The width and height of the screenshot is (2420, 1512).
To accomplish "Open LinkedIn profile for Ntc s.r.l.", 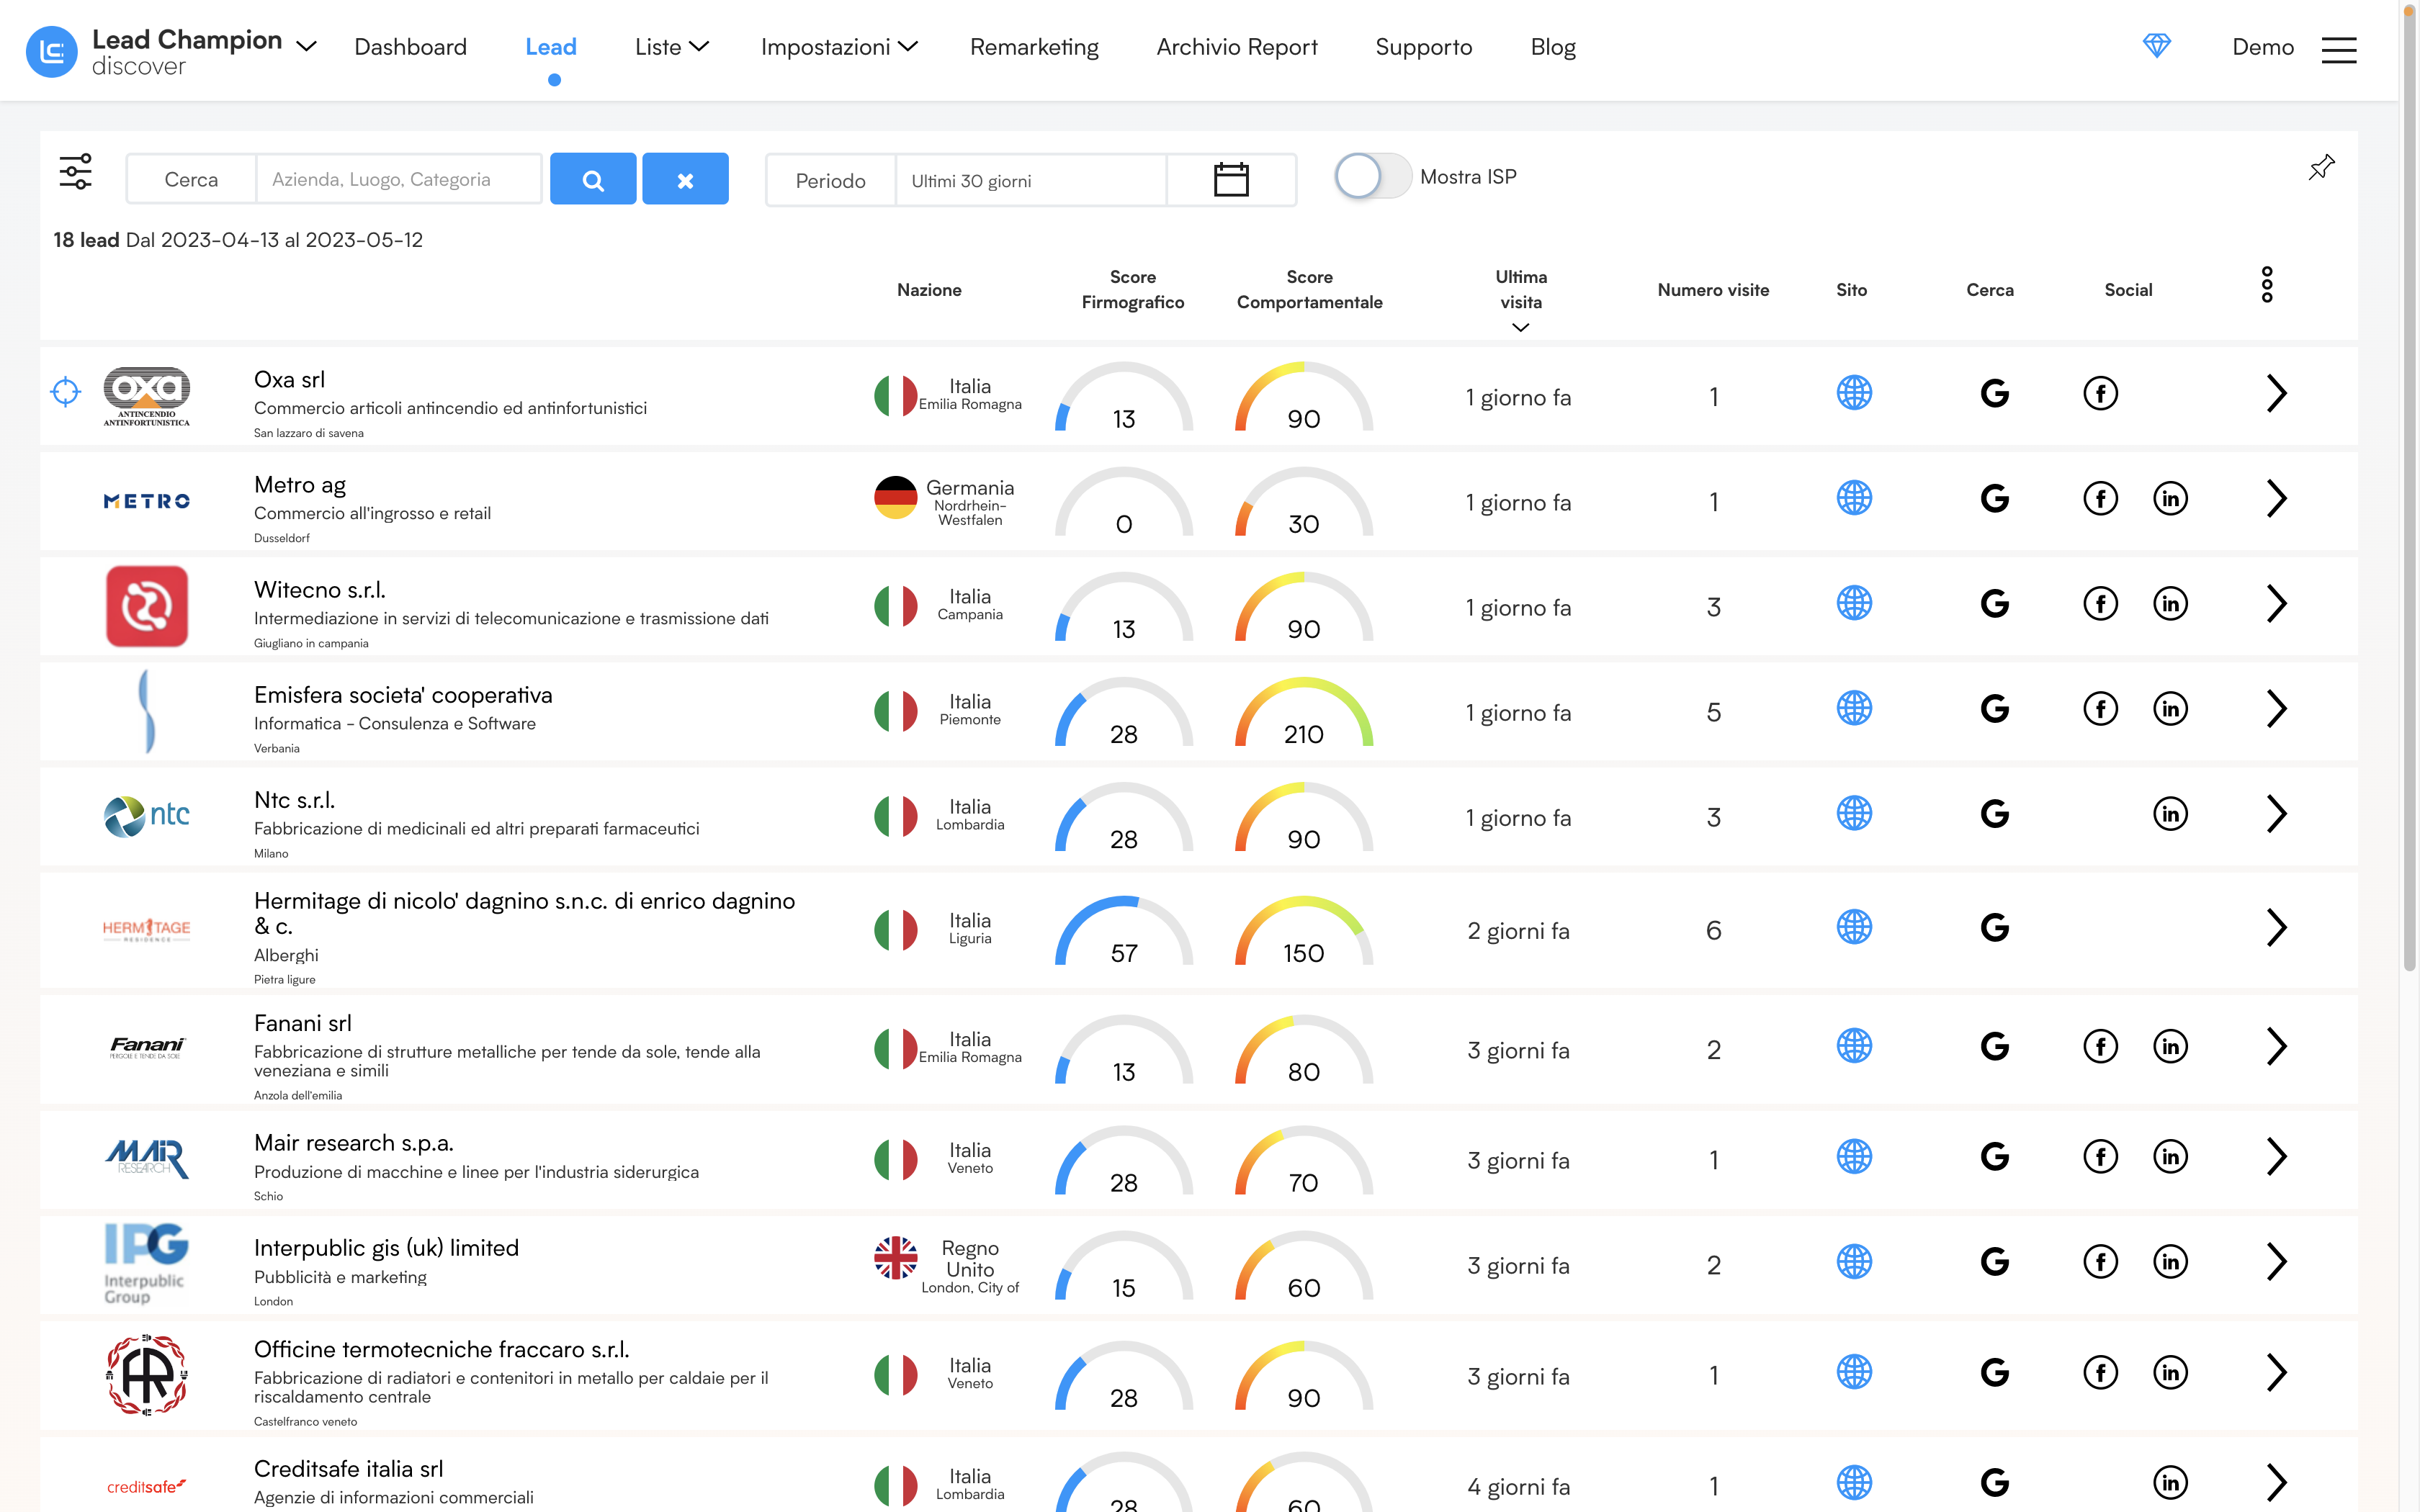I will point(2171,813).
